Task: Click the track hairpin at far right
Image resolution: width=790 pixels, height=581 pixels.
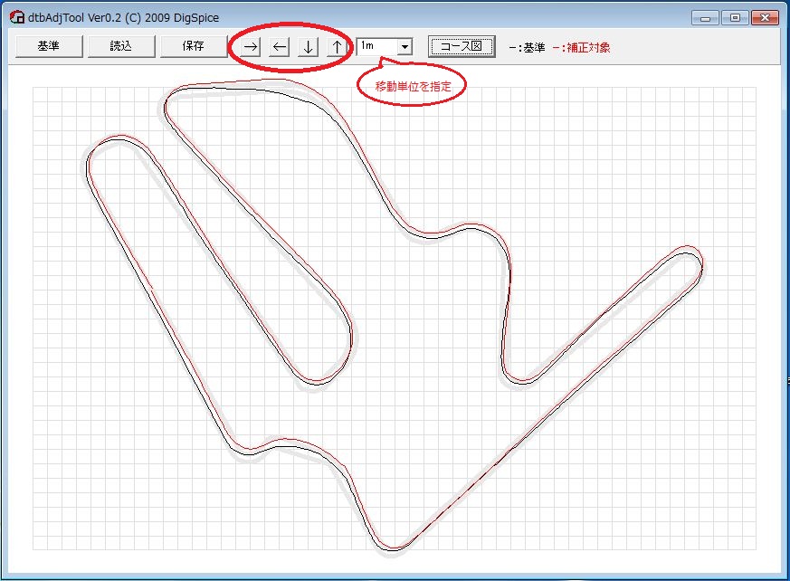Action: point(693,261)
